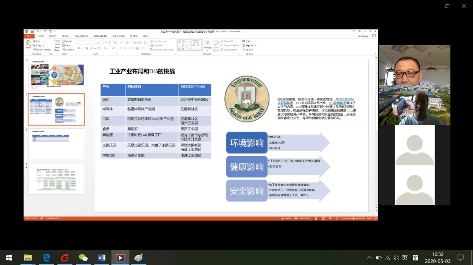Switch to the INSERT ribbon tab
This screenshot has width=473, height=265.
click(x=53, y=37)
